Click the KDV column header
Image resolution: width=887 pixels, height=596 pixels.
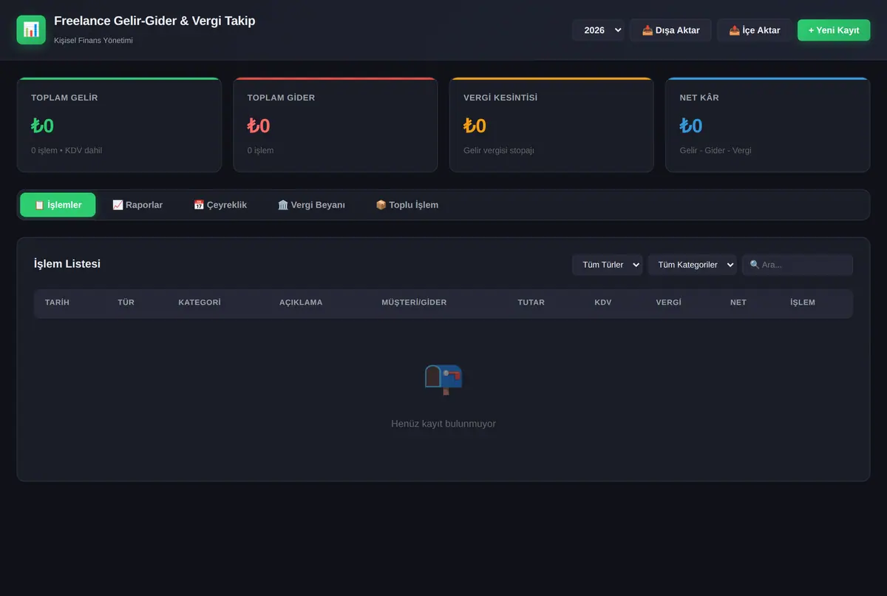pyautogui.click(x=603, y=302)
